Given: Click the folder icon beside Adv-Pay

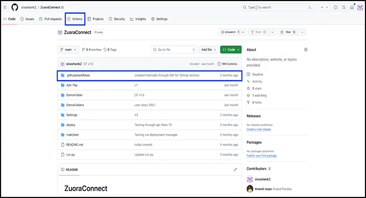Looking at the screenshot, I should (x=63, y=85).
